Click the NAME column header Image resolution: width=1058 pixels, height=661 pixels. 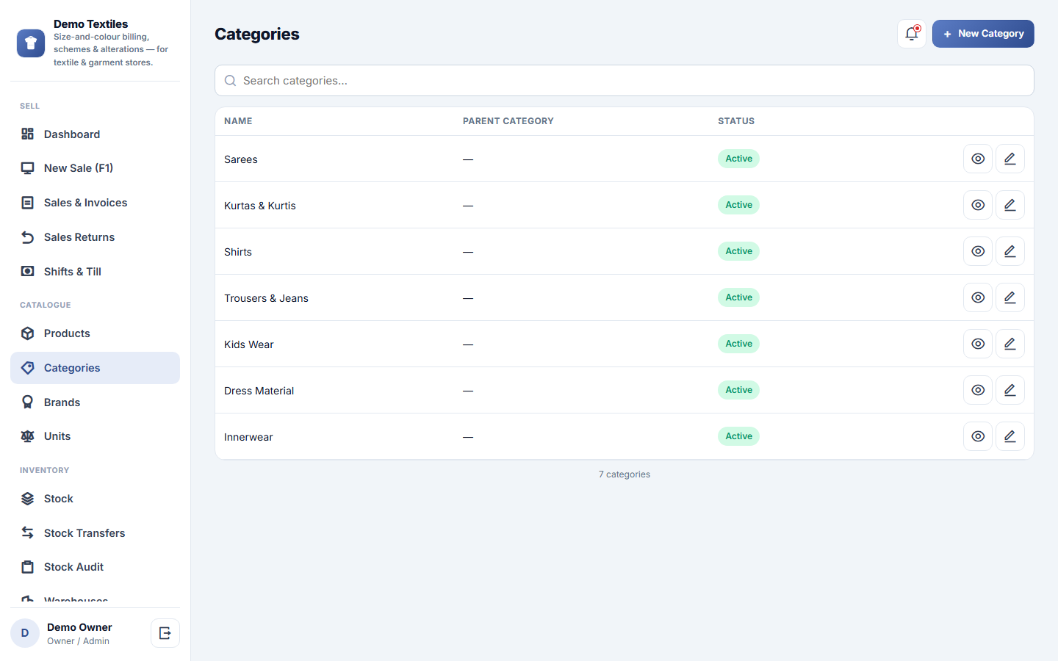coord(238,121)
